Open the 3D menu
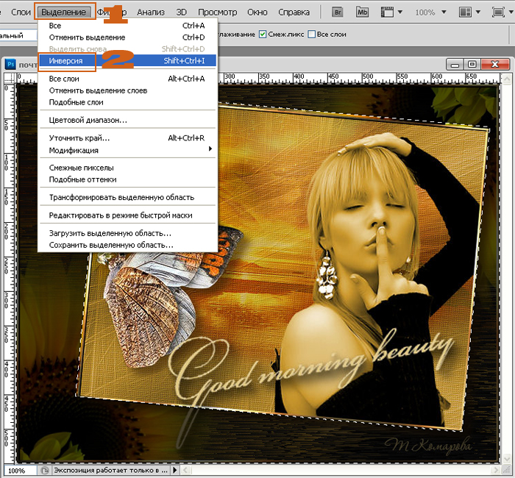 point(181,13)
